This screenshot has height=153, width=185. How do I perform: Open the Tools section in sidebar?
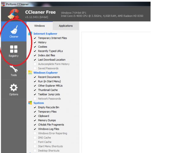(14, 71)
